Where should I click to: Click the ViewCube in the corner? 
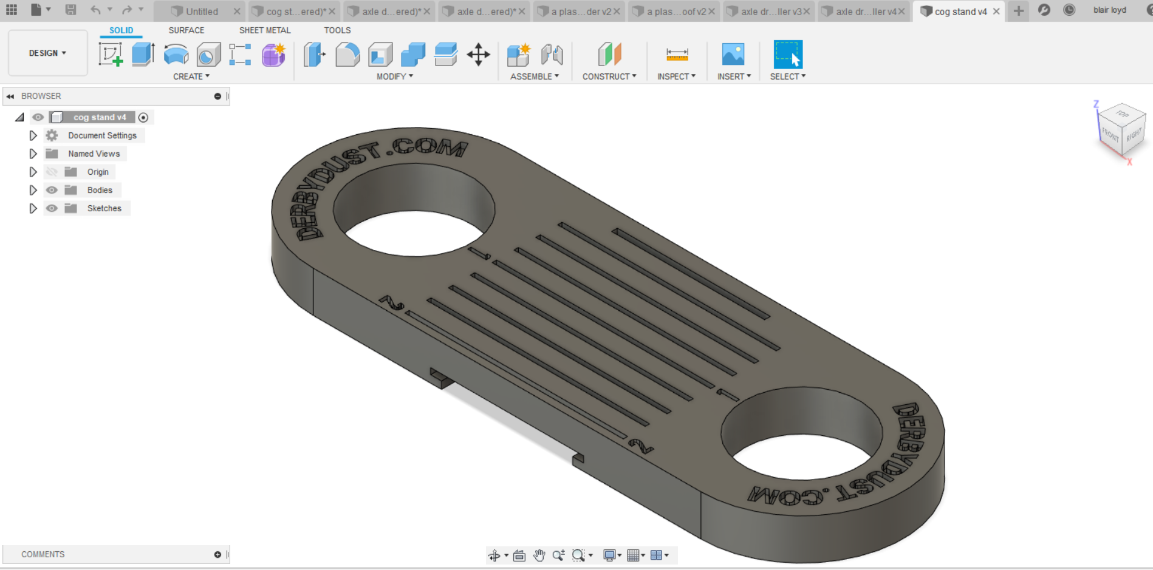pyautogui.click(x=1121, y=129)
